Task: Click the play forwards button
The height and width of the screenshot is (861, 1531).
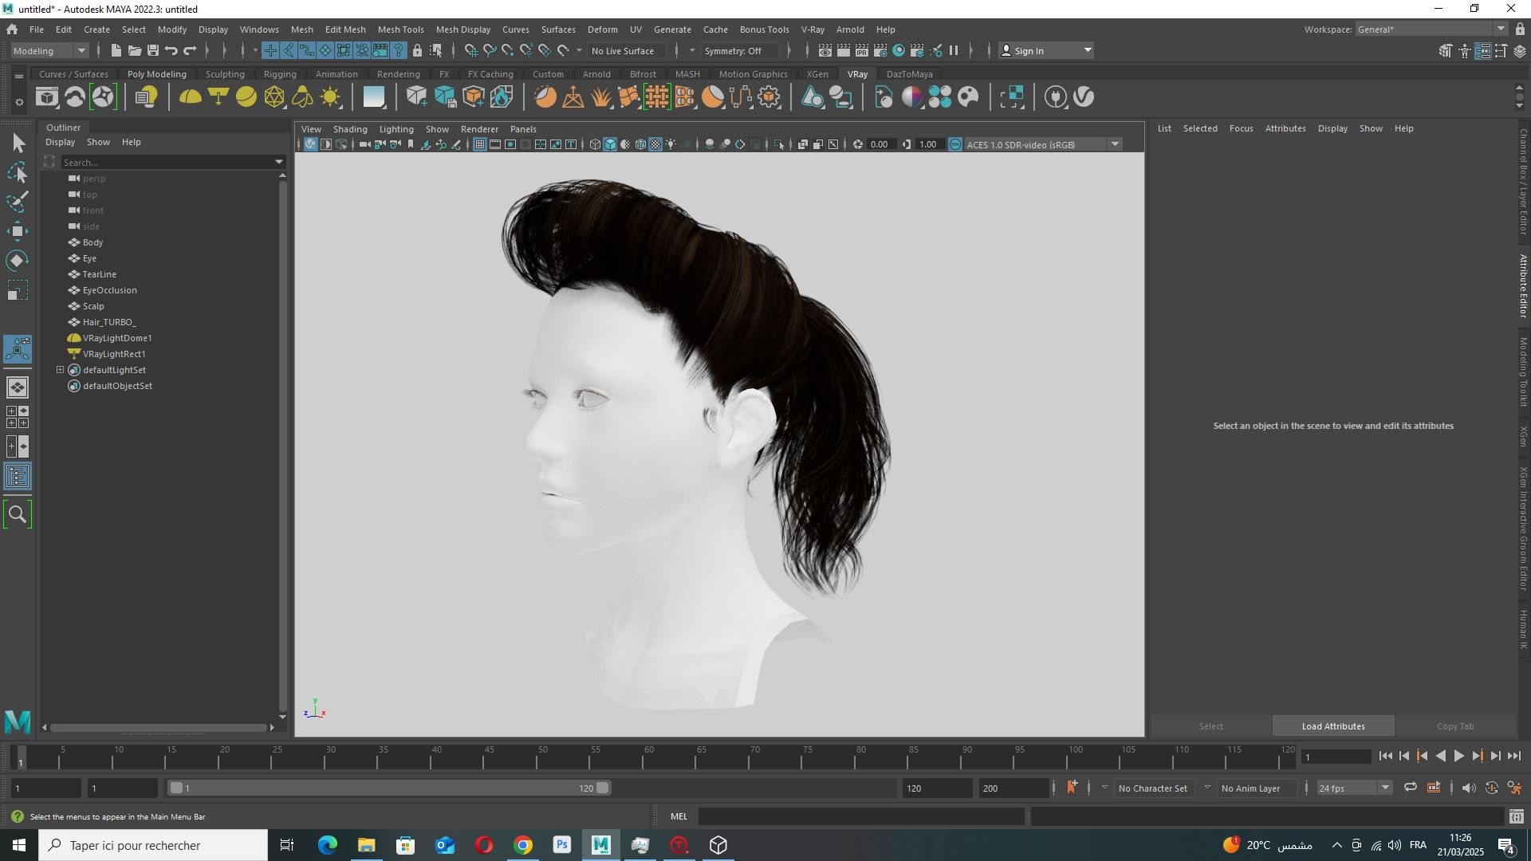Action: [x=1459, y=757]
